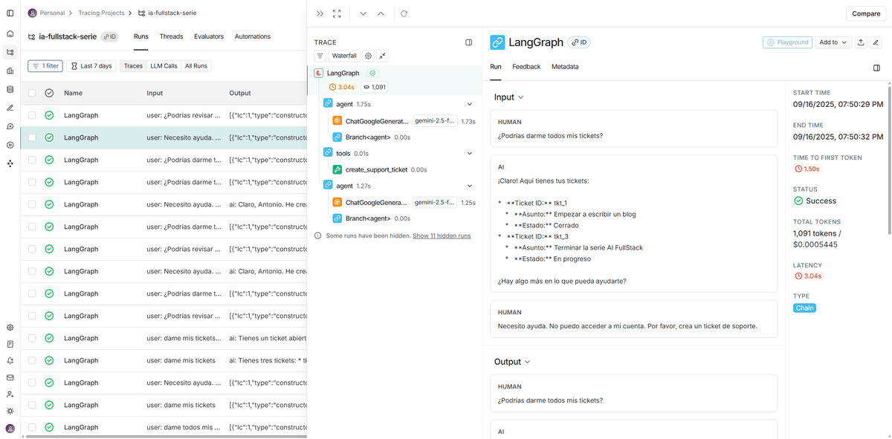Screen dimensions: 892x439
Task: Click the Compare button
Action: (866, 13)
